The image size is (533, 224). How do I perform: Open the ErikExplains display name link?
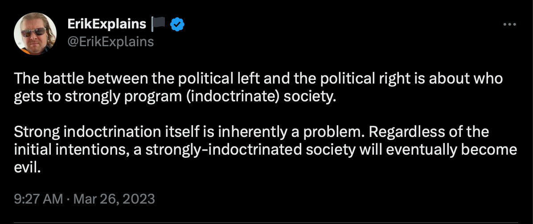(x=107, y=24)
